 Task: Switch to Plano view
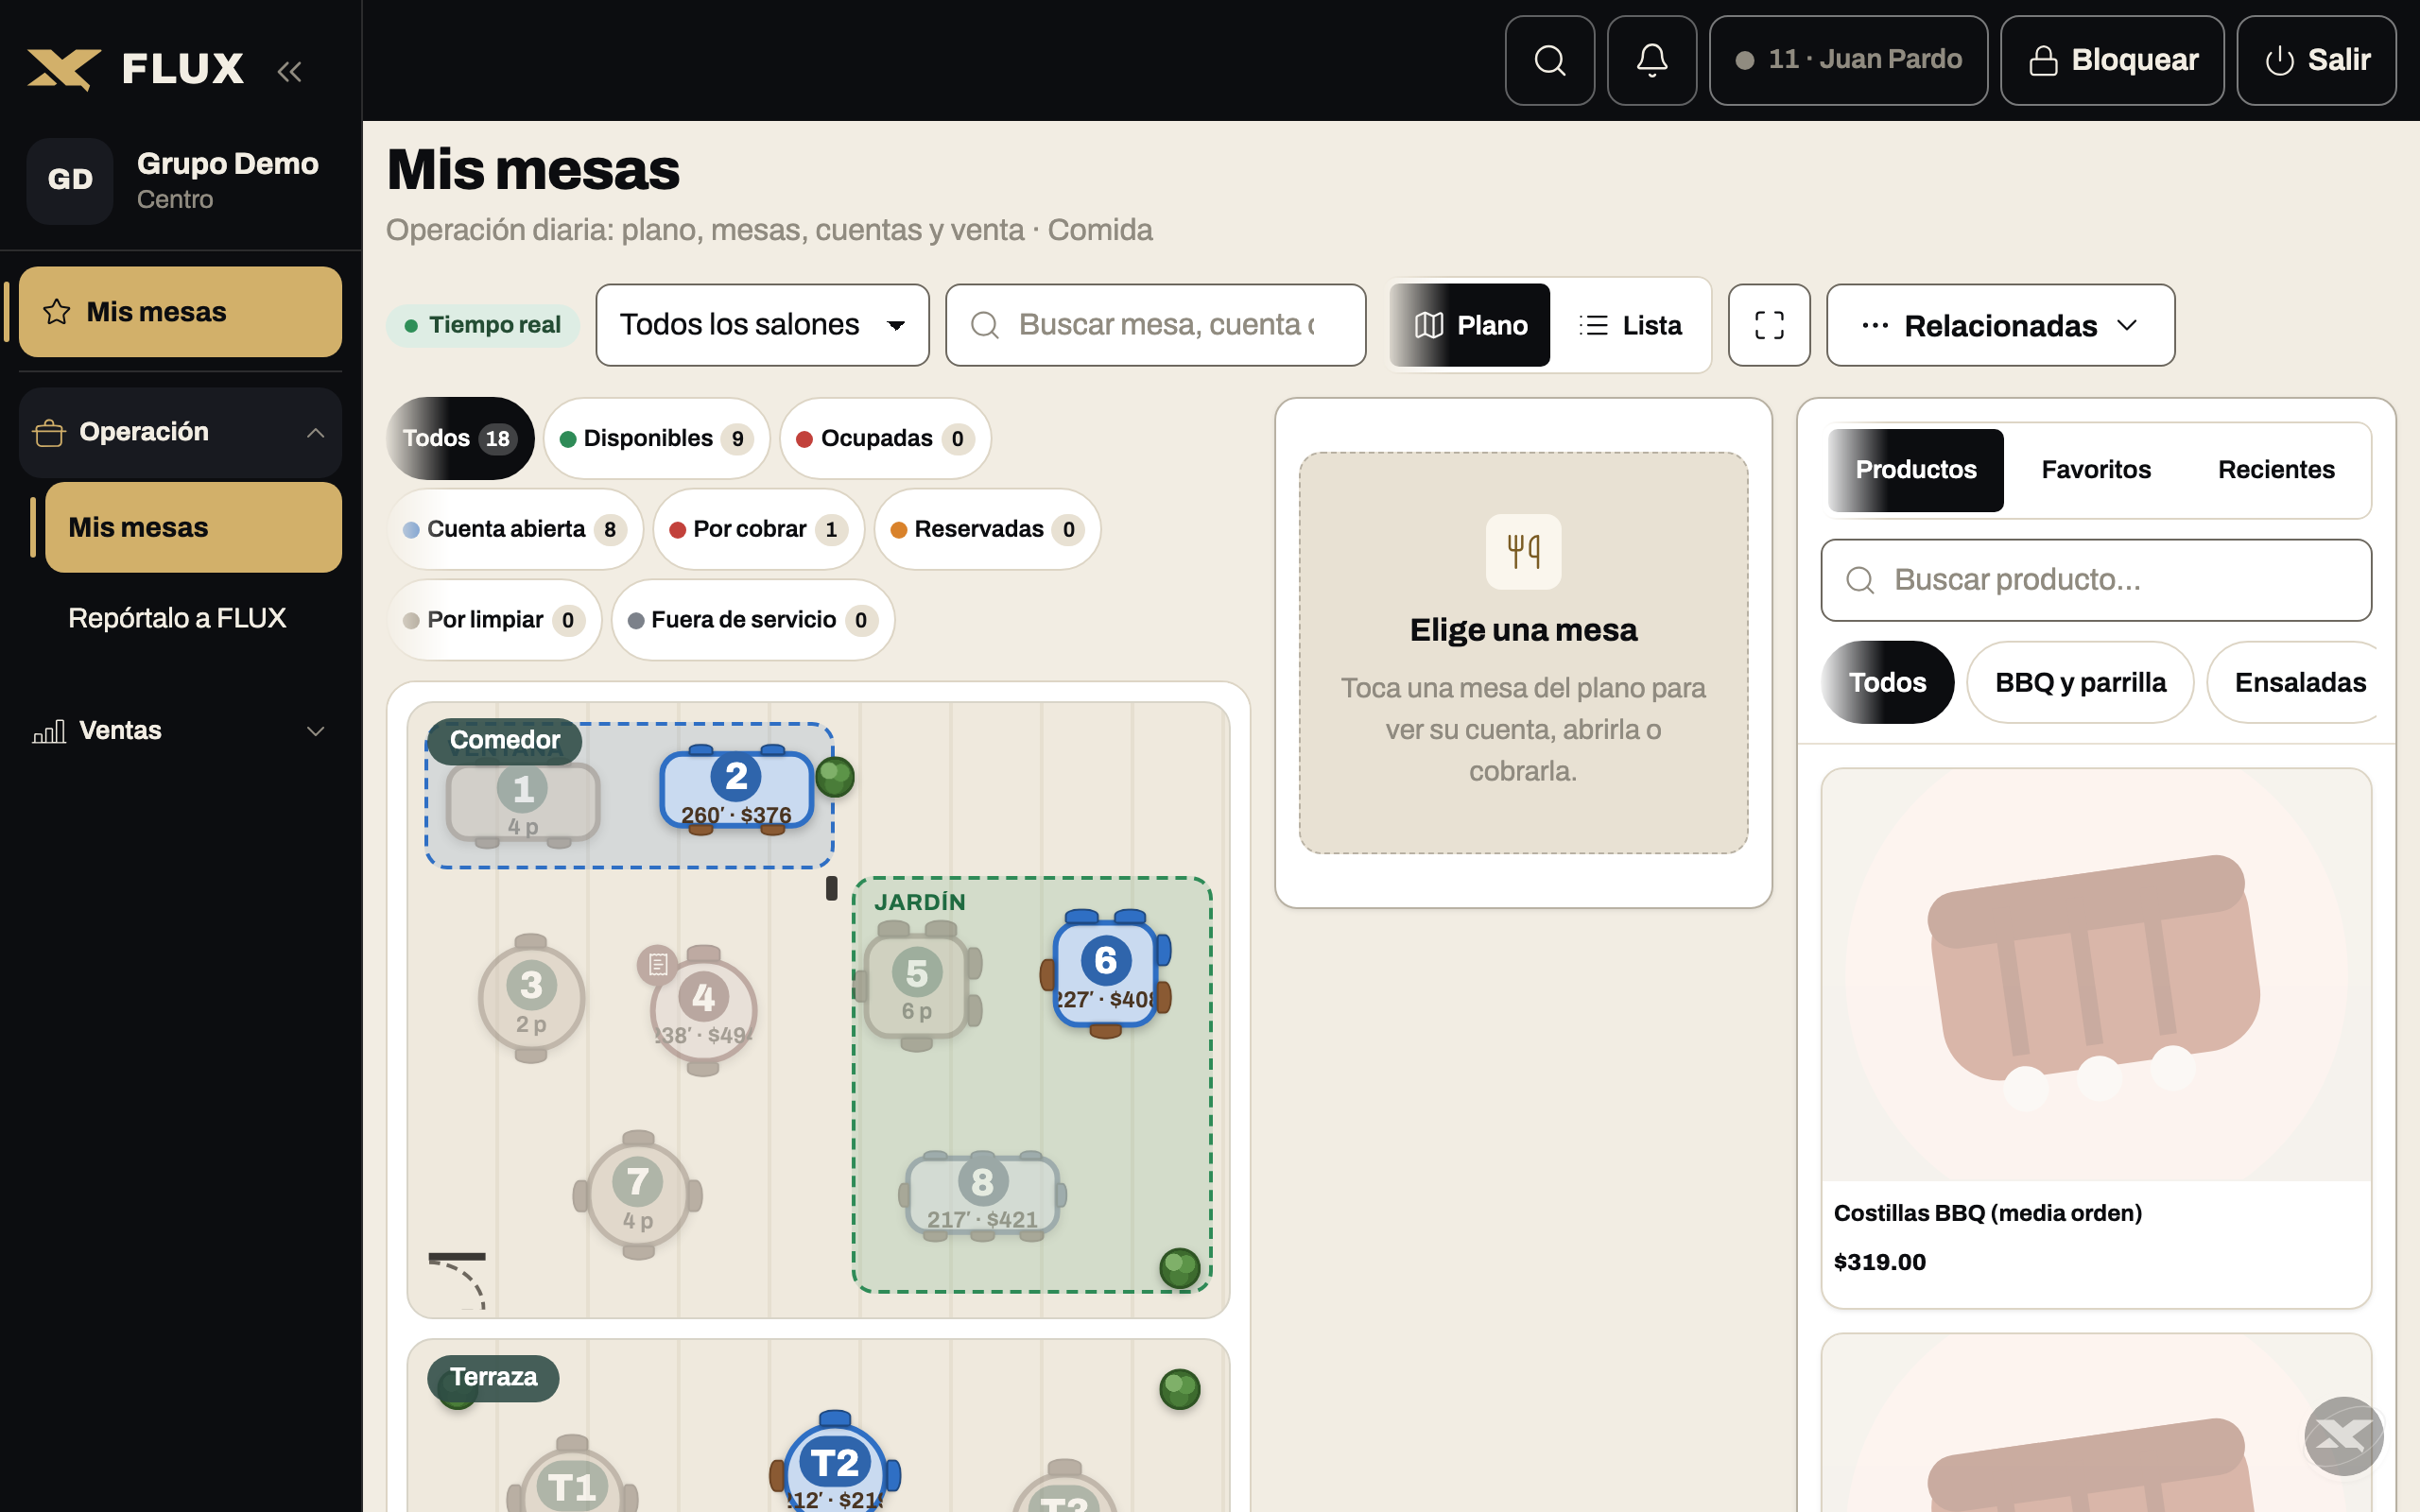[1470, 325]
